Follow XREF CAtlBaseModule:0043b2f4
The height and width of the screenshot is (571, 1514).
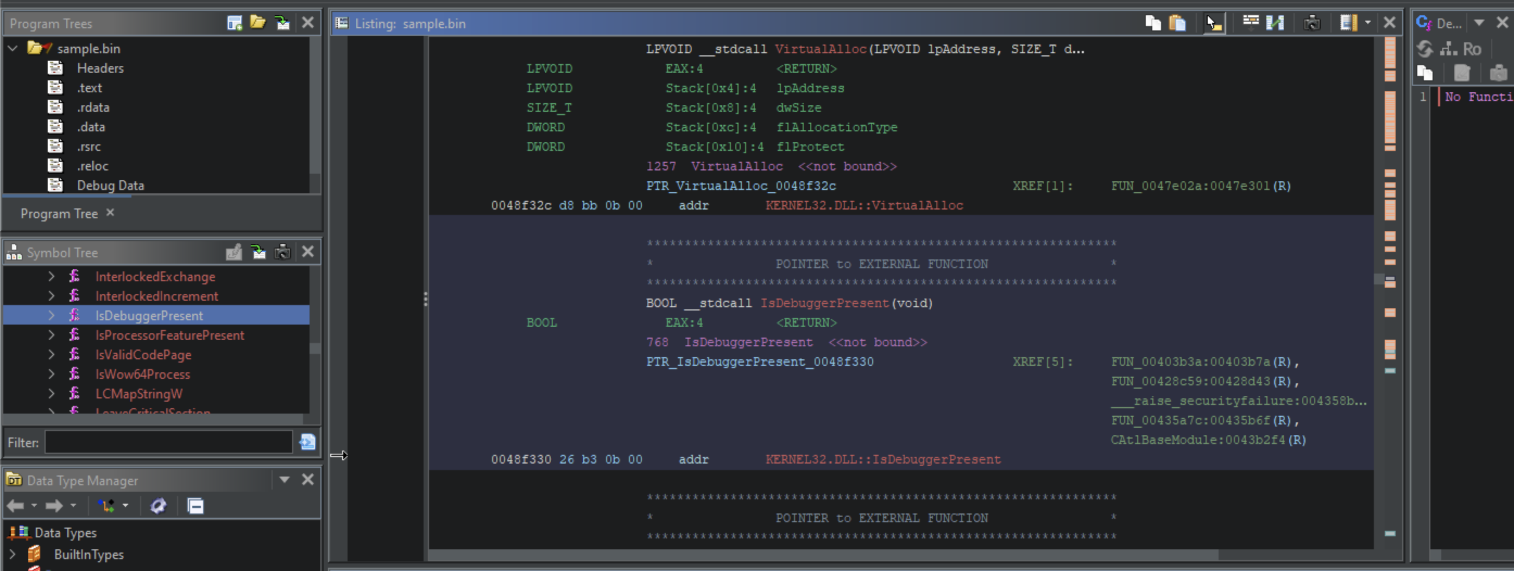pos(1208,440)
